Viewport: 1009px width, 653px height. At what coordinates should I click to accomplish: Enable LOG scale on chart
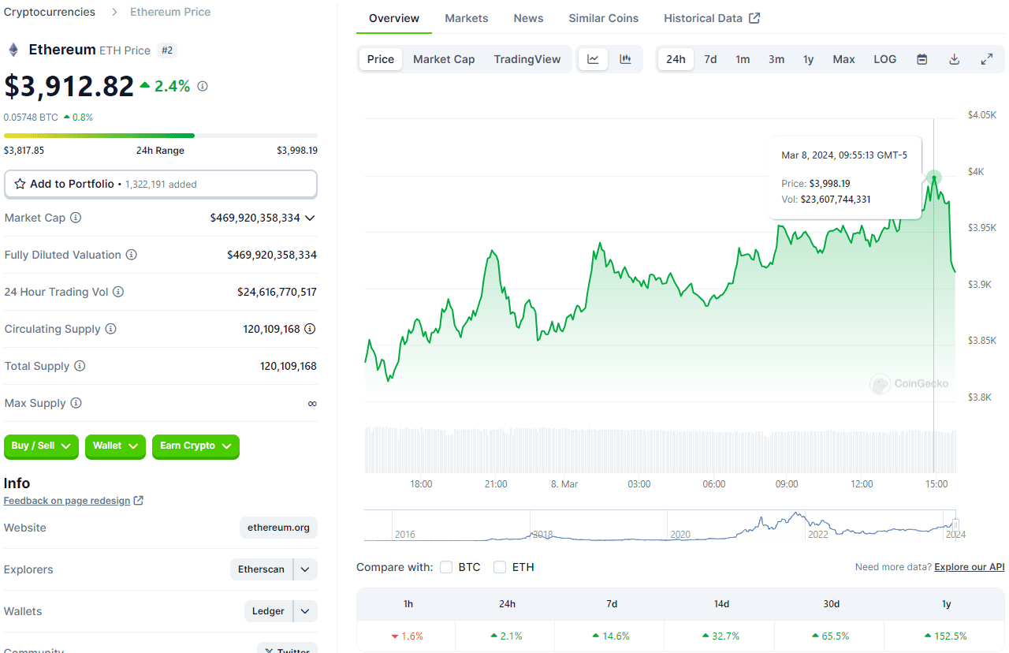[x=885, y=59]
